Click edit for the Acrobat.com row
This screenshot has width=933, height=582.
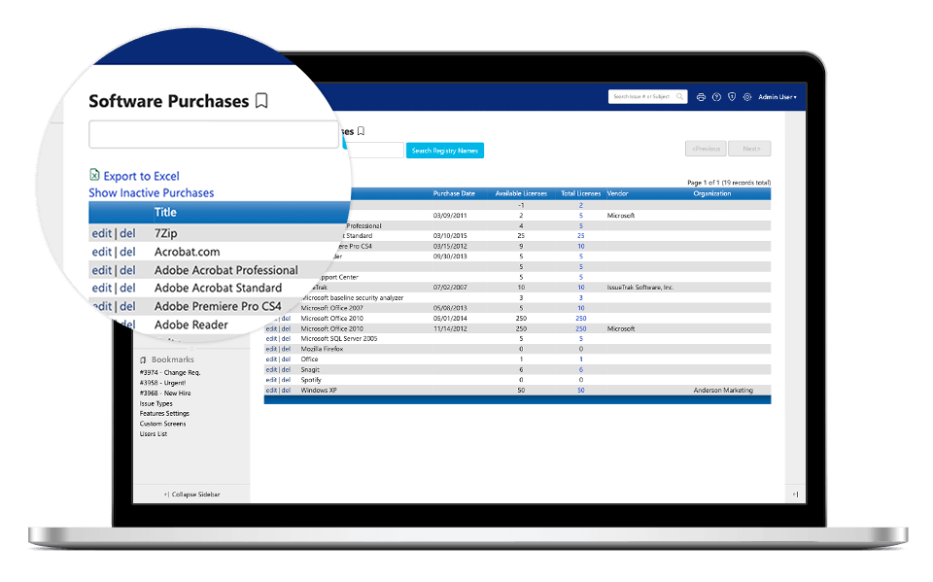coord(102,252)
